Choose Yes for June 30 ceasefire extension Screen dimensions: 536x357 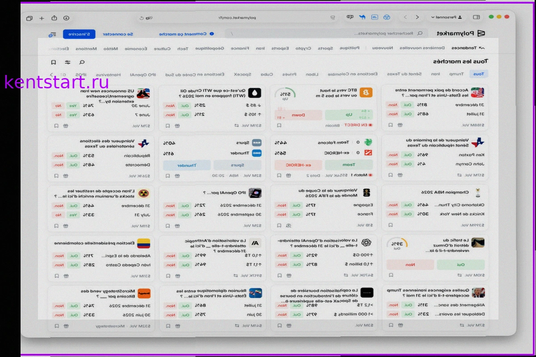(72, 105)
